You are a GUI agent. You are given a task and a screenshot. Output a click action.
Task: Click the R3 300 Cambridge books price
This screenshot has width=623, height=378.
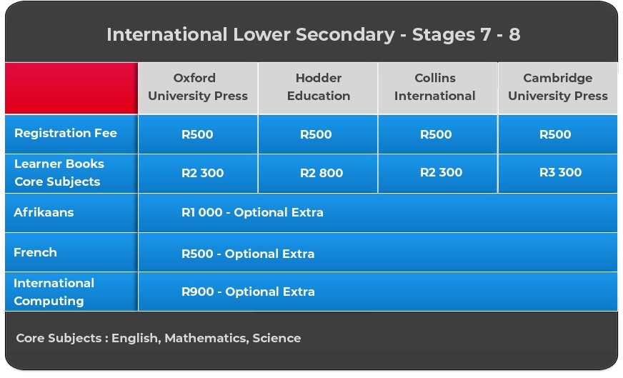pyautogui.click(x=560, y=172)
